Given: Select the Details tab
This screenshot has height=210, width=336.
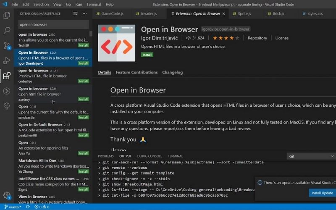Looking at the screenshot, I should point(105,72).
